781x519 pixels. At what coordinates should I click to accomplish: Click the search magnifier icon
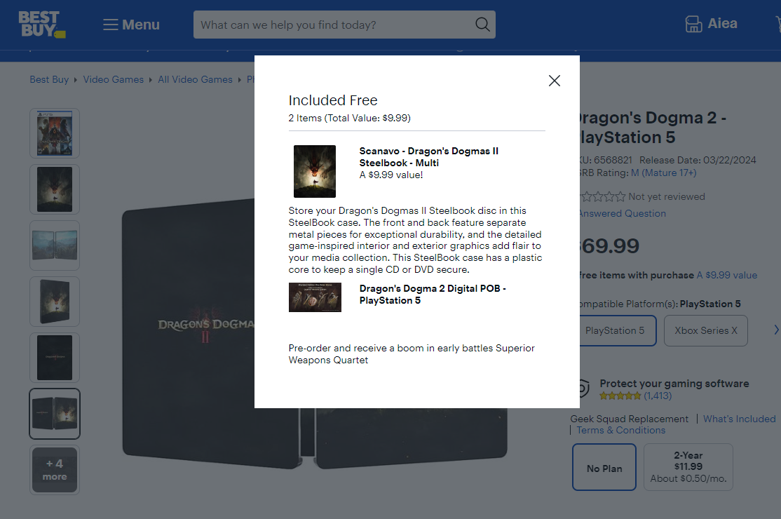coord(482,25)
